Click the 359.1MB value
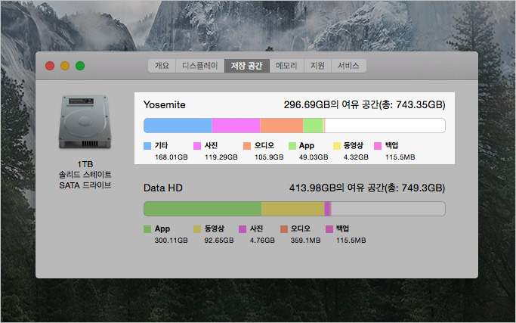 pyautogui.click(x=305, y=241)
